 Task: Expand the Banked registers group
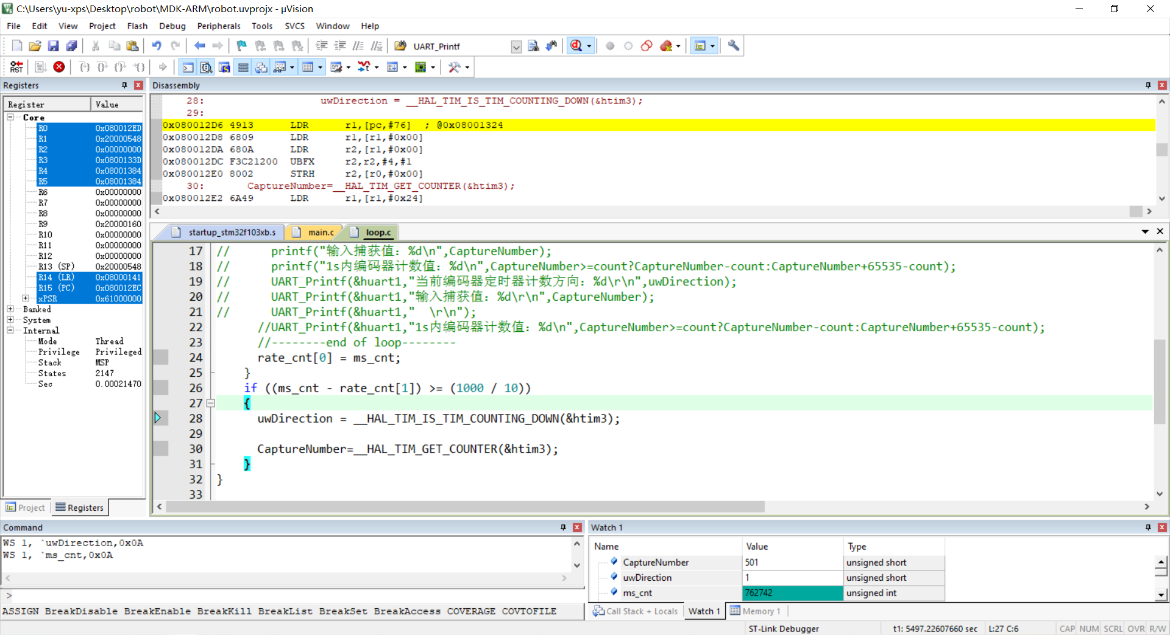pos(10,309)
